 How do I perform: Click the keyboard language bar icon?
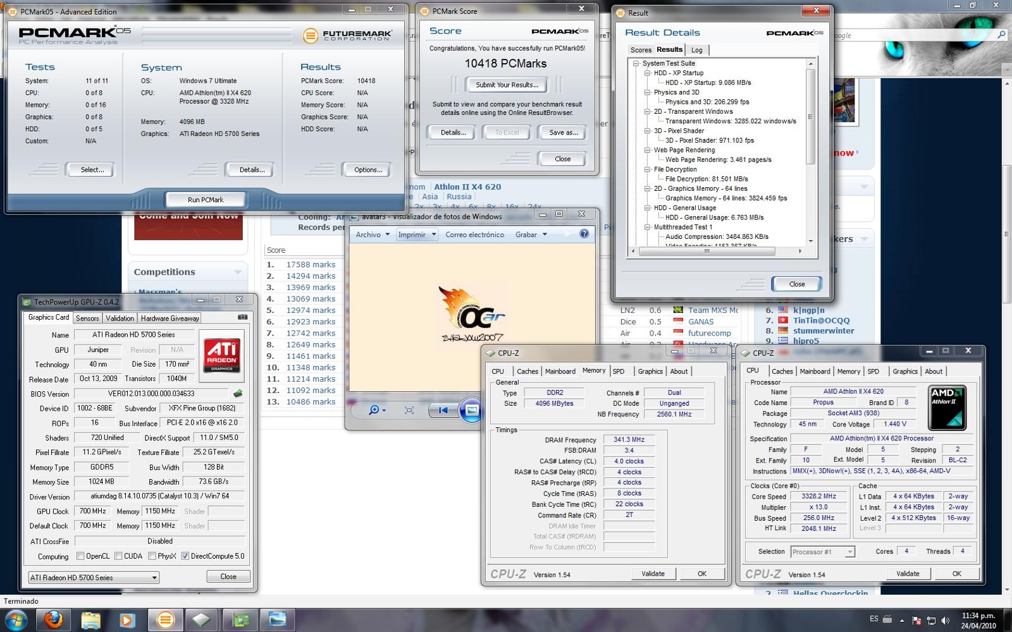point(888,620)
